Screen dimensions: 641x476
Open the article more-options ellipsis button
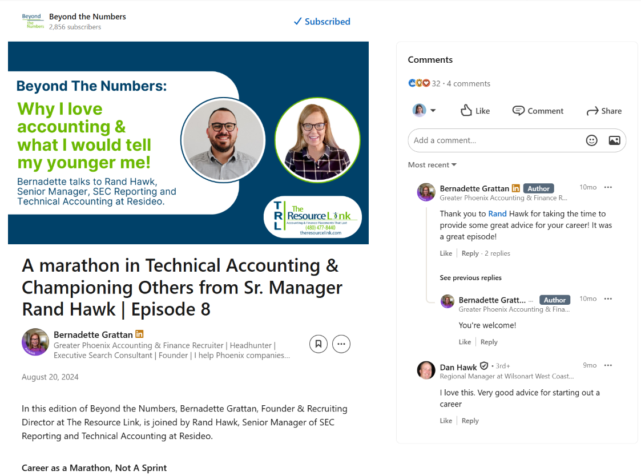click(x=341, y=344)
